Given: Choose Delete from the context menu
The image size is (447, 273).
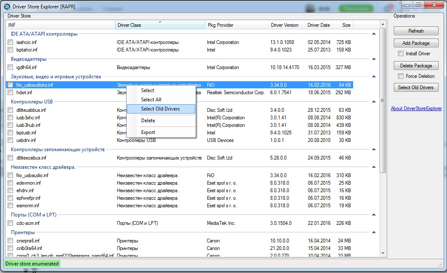Looking at the screenshot, I should click(x=161, y=121).
